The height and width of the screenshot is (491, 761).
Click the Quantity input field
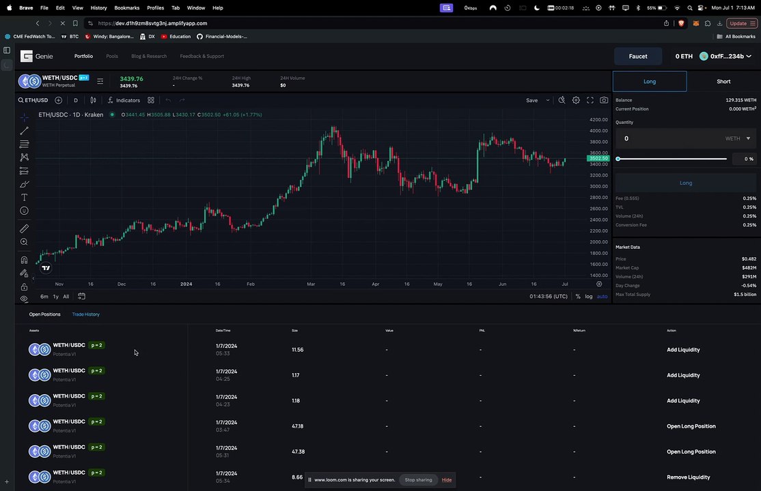(669, 138)
